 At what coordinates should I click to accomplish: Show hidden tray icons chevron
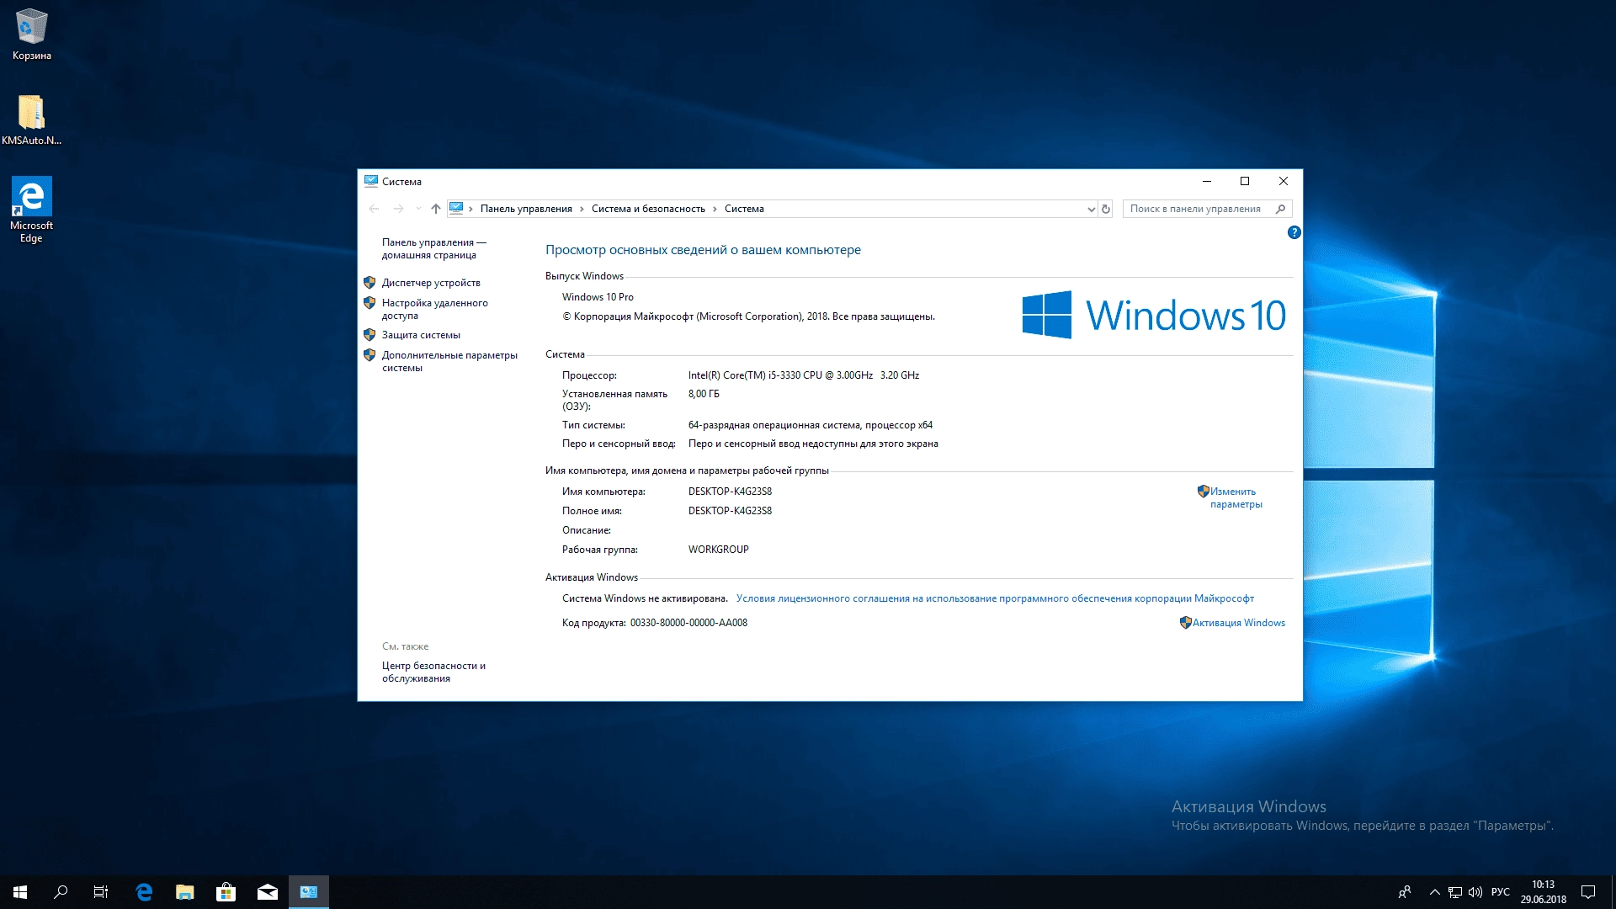coord(1434,892)
